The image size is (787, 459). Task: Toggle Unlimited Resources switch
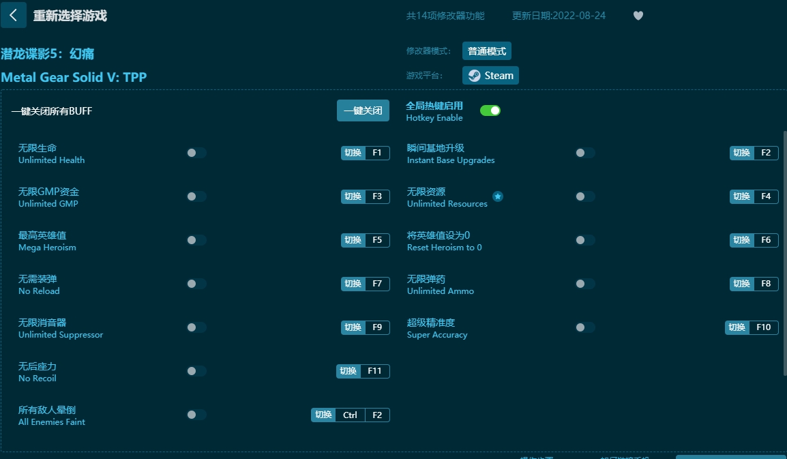[584, 196]
